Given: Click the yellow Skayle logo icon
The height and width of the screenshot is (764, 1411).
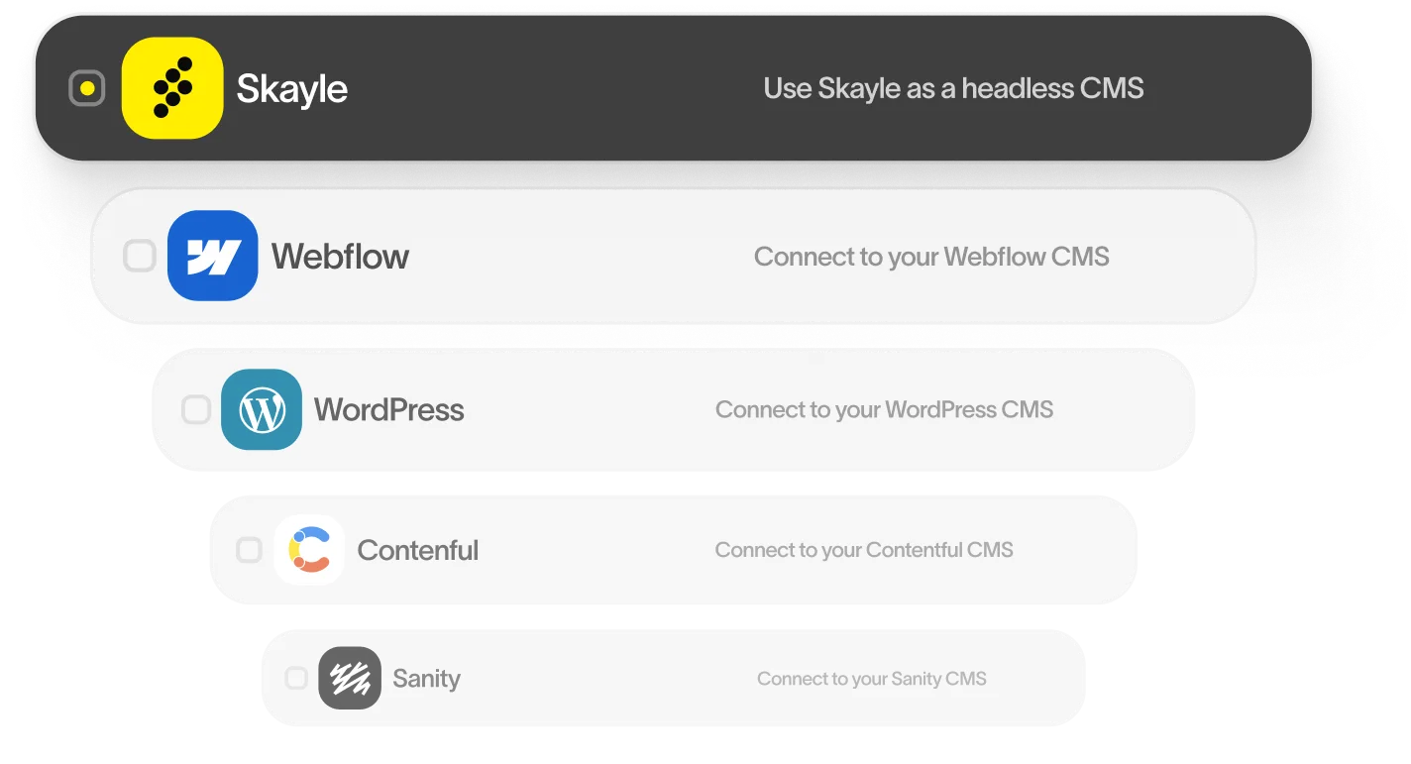Looking at the screenshot, I should pos(172,88).
